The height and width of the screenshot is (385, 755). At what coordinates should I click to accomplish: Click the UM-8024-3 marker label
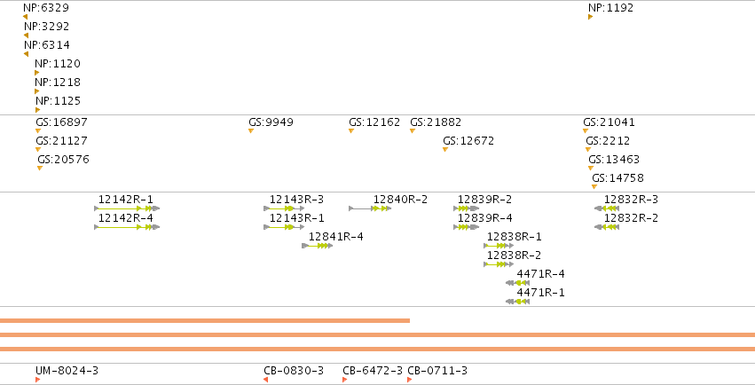(67, 371)
